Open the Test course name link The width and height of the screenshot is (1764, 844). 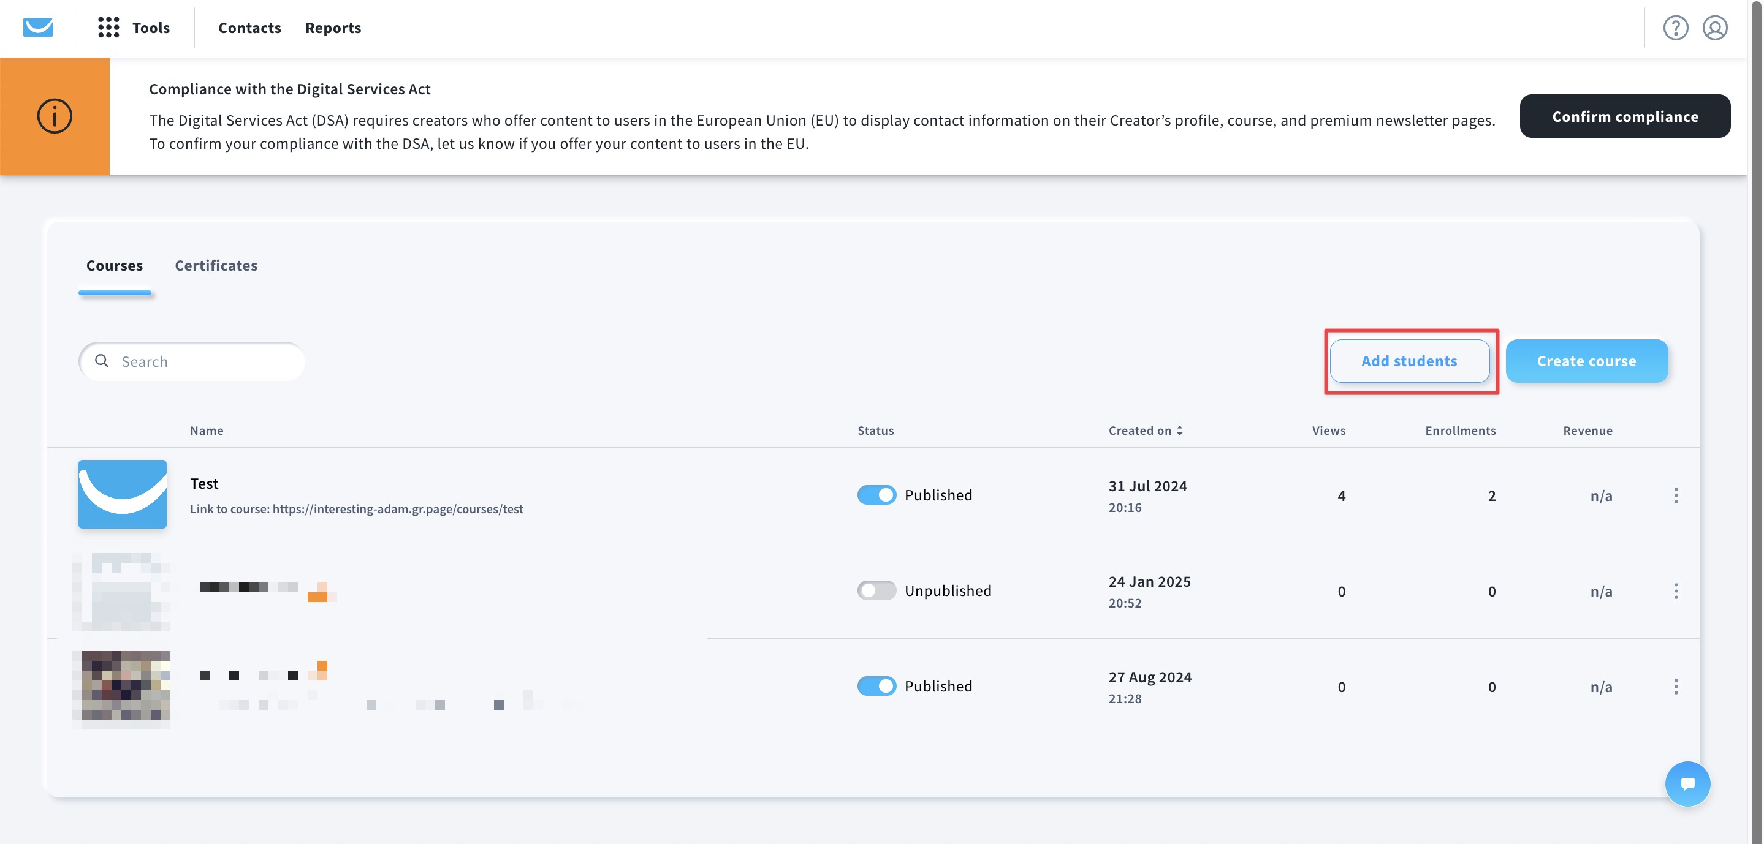204,483
